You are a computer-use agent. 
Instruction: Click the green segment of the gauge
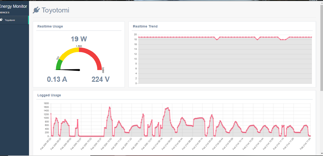click(59, 65)
